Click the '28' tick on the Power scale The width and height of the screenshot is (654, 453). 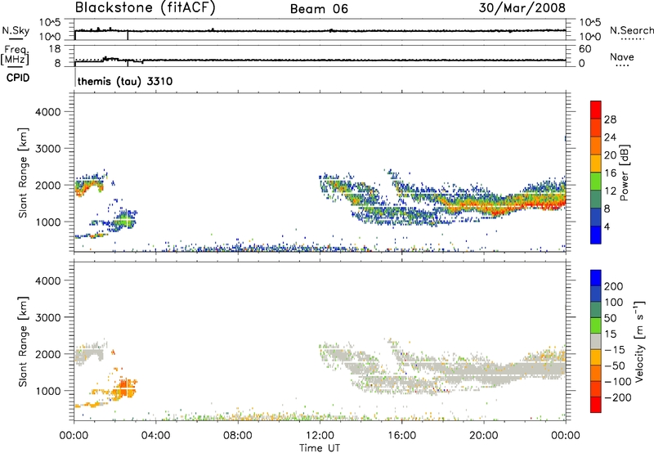(x=610, y=119)
